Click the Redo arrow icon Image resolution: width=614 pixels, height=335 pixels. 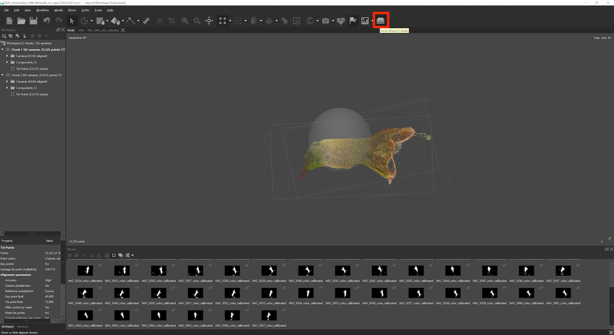click(x=59, y=21)
